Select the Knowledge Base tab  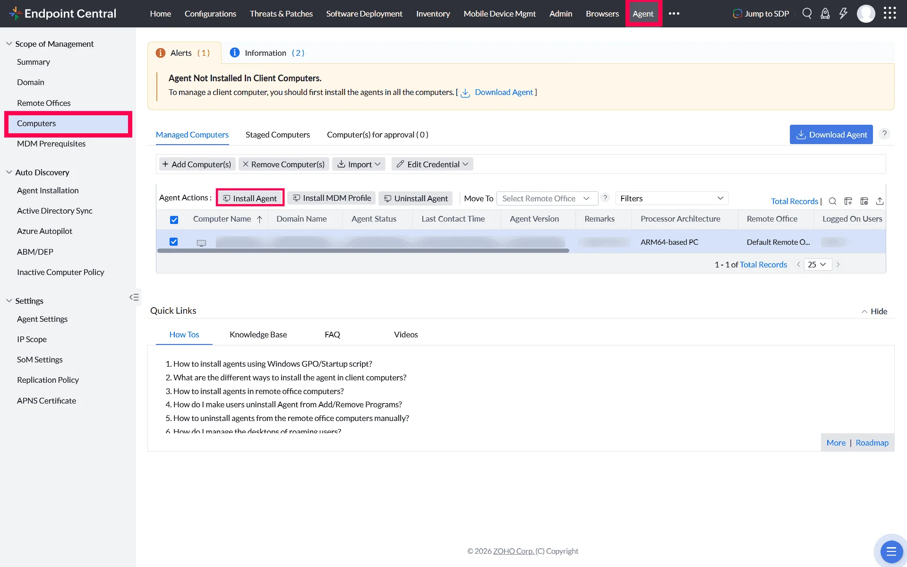tap(258, 335)
